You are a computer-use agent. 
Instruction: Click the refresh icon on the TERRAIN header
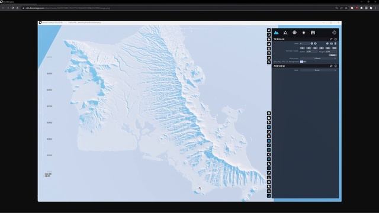(331, 39)
